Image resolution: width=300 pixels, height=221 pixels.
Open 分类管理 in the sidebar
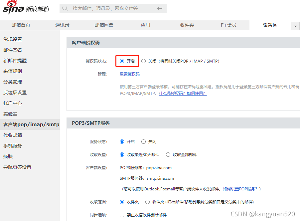13,82
